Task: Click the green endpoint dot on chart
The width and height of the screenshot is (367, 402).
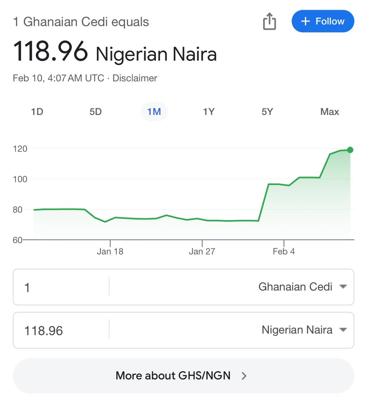Action: click(350, 150)
